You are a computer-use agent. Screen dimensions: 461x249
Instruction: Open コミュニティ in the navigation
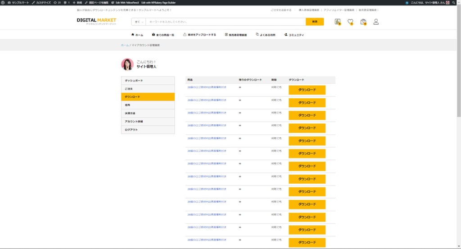click(294, 35)
